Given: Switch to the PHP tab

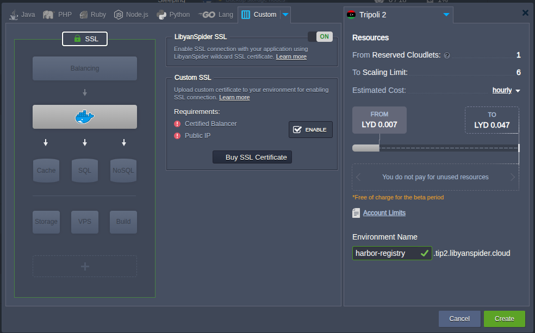Looking at the screenshot, I should (x=57, y=15).
